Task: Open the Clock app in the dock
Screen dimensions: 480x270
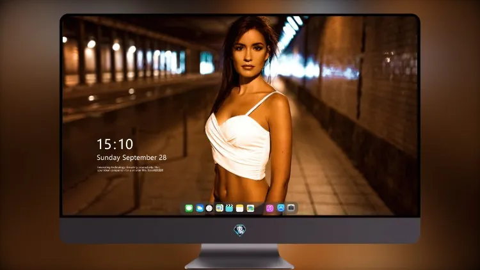Action: pyautogui.click(x=209, y=209)
